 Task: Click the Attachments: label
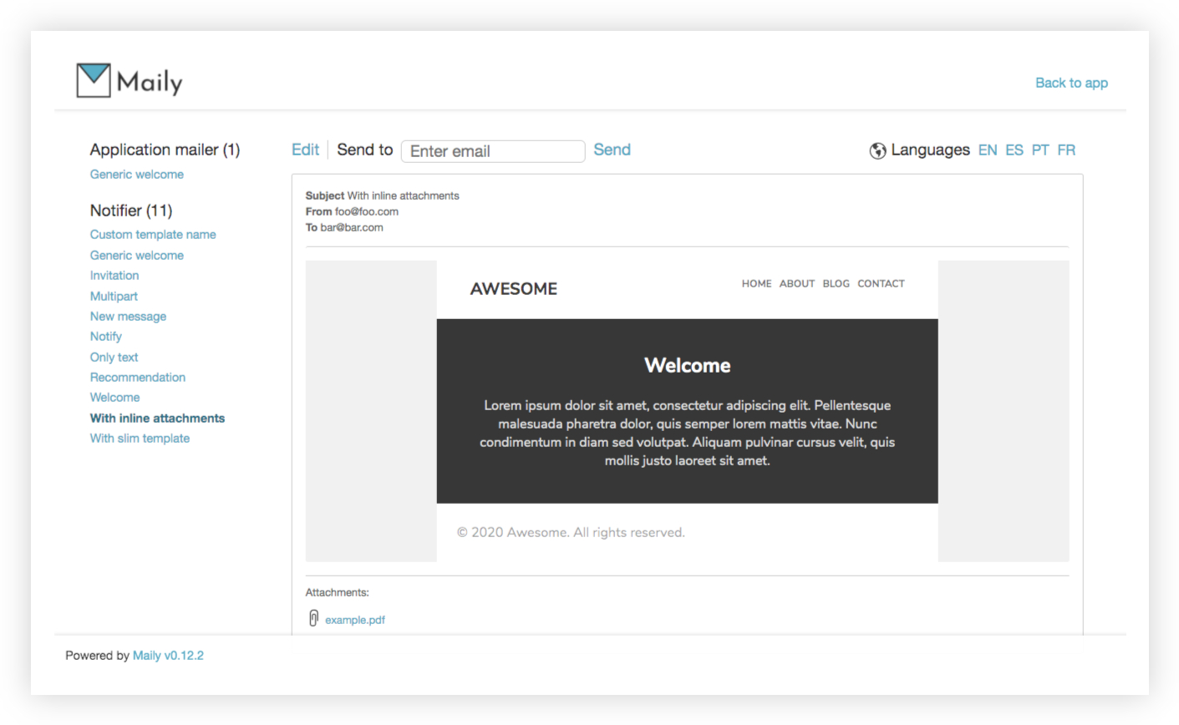point(337,592)
